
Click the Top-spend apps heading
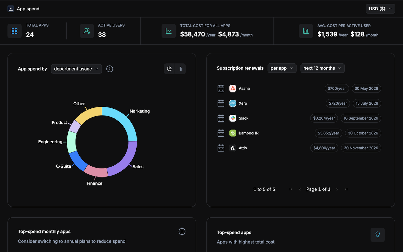tap(234, 232)
